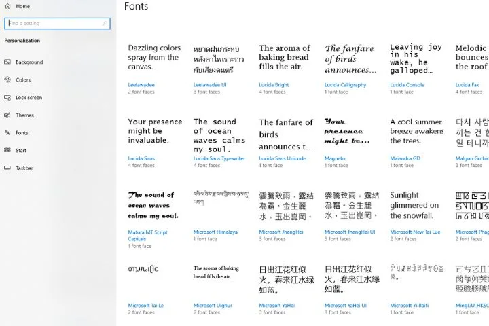Open Maiandra GD font
The width and height of the screenshot is (489, 326).
click(x=405, y=158)
